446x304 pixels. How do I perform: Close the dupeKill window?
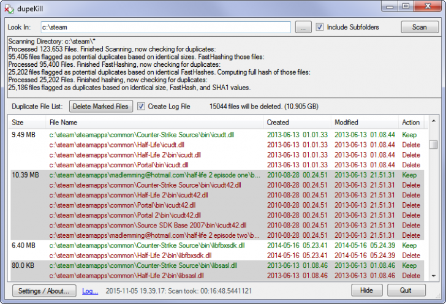428,7
